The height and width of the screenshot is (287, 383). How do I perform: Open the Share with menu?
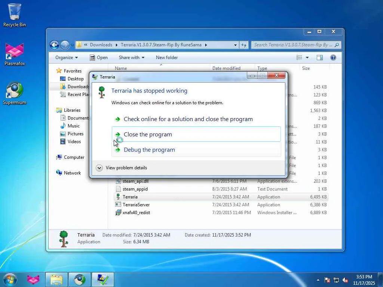coord(131,58)
